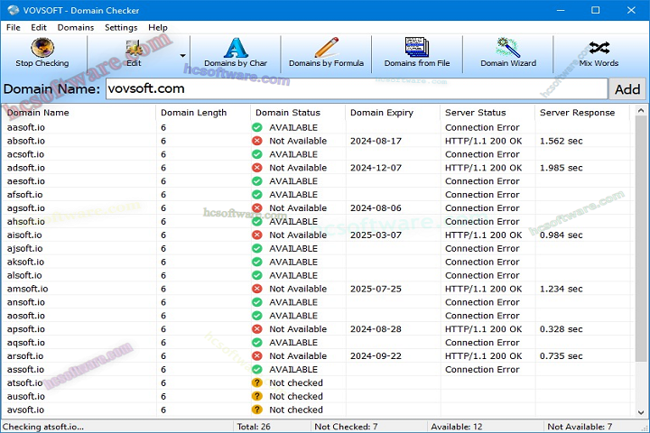Open the Settings menu
The image size is (650, 433).
click(121, 27)
